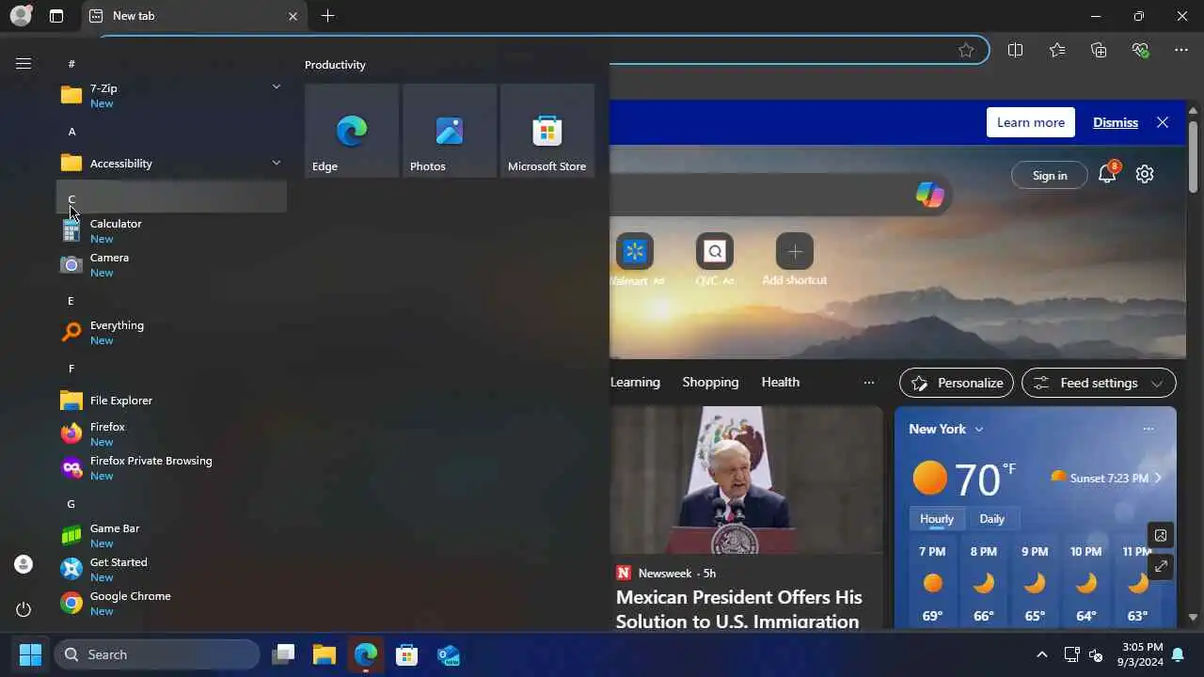The image size is (1204, 677).
Task: Click the Windows Start button
Action: [x=31, y=654]
